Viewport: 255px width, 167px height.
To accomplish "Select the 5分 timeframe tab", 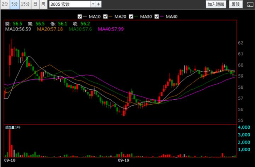I will point(14,4).
